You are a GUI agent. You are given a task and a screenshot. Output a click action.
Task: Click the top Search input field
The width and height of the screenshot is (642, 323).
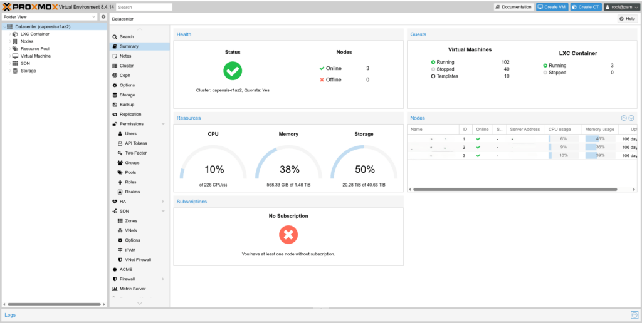[x=144, y=7]
